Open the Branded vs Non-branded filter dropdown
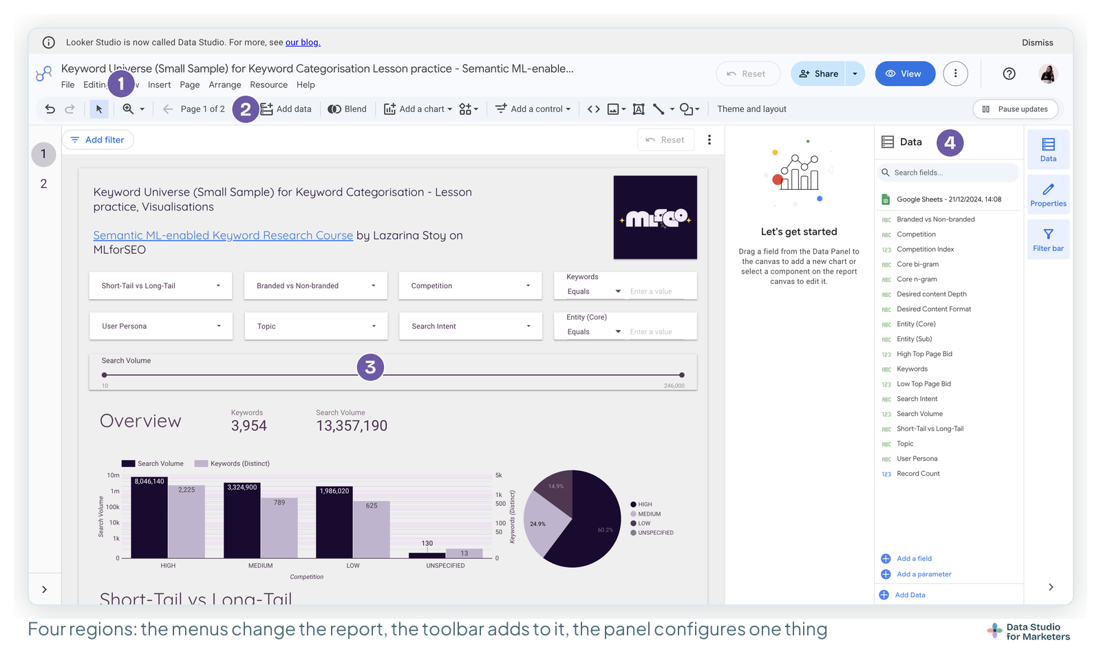Viewport: 1101px width, 656px height. (316, 286)
